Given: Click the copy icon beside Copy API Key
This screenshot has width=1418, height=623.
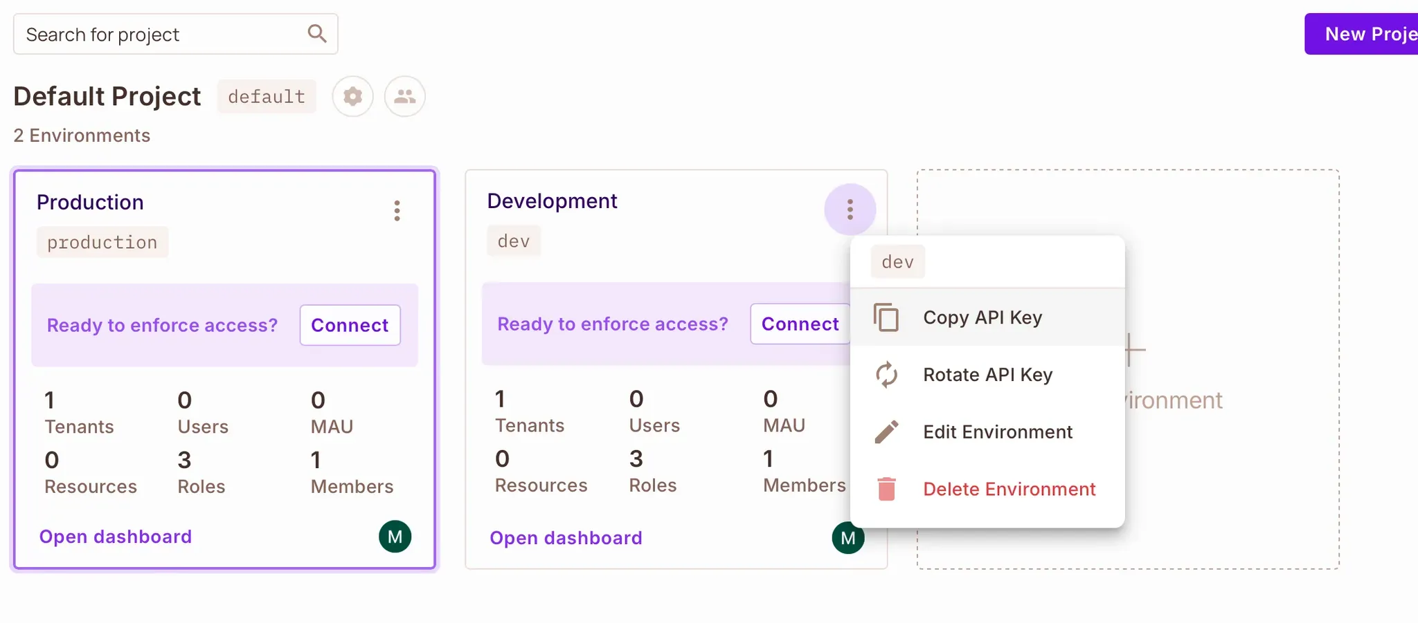Looking at the screenshot, I should point(886,317).
